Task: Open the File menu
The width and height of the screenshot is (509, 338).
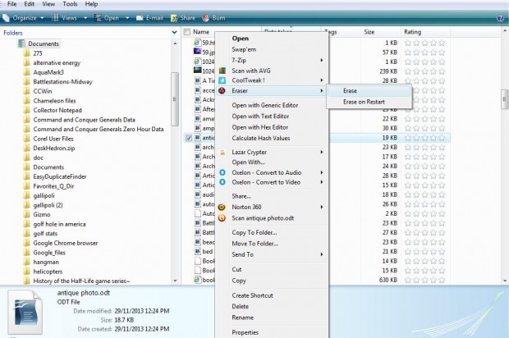Action: click(12, 4)
